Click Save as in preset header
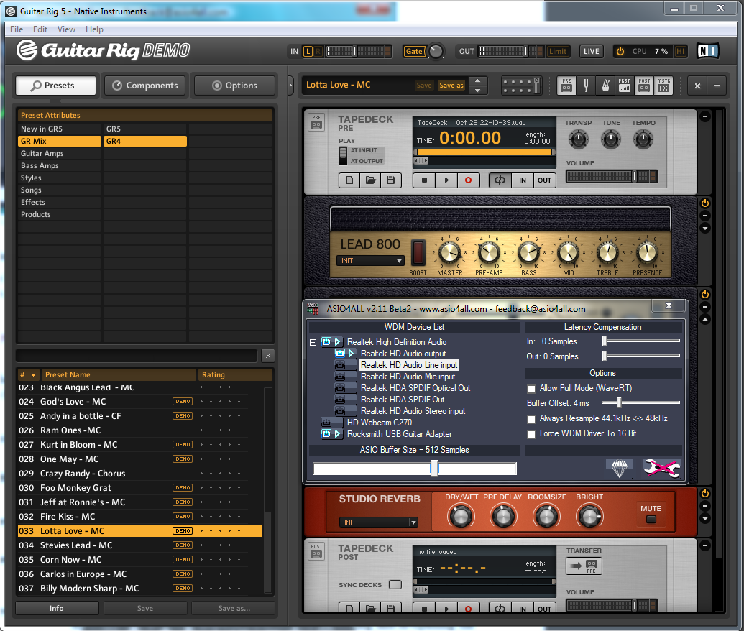 pos(451,86)
